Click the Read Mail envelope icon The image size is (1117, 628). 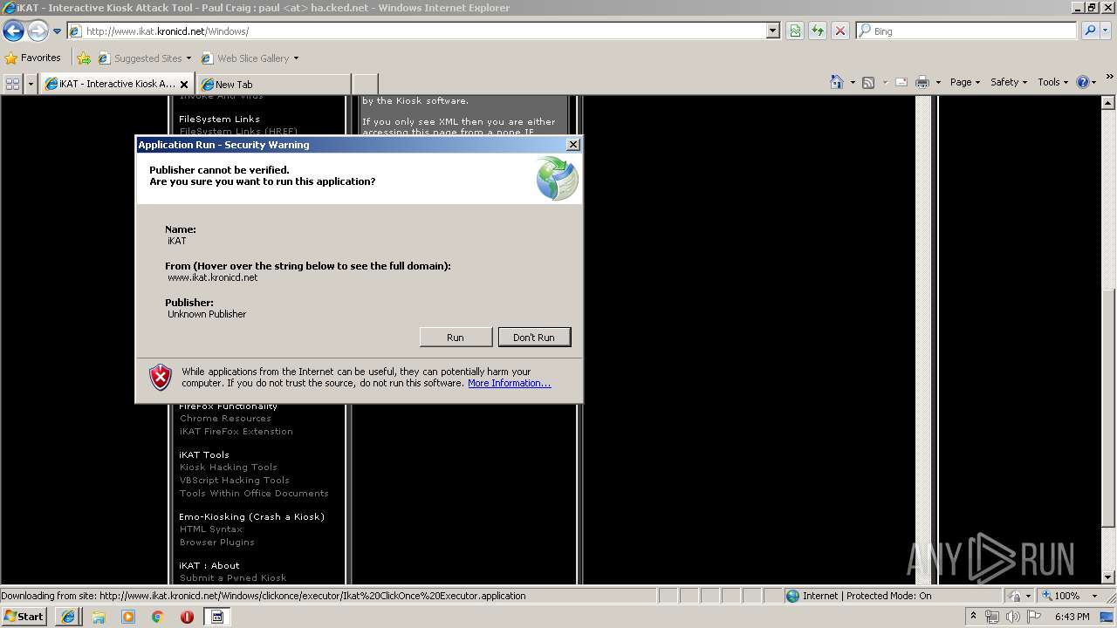(901, 82)
